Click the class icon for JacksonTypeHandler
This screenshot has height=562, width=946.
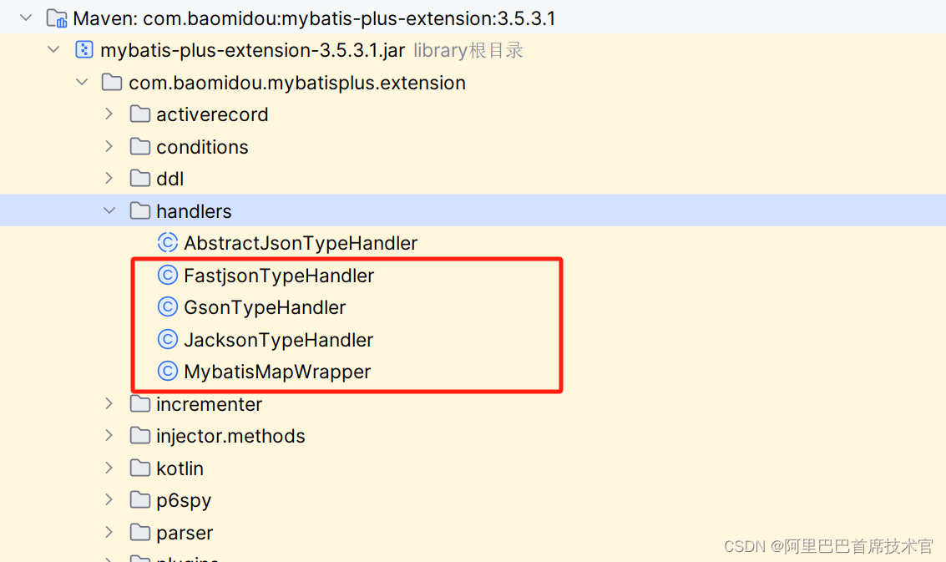[167, 339]
